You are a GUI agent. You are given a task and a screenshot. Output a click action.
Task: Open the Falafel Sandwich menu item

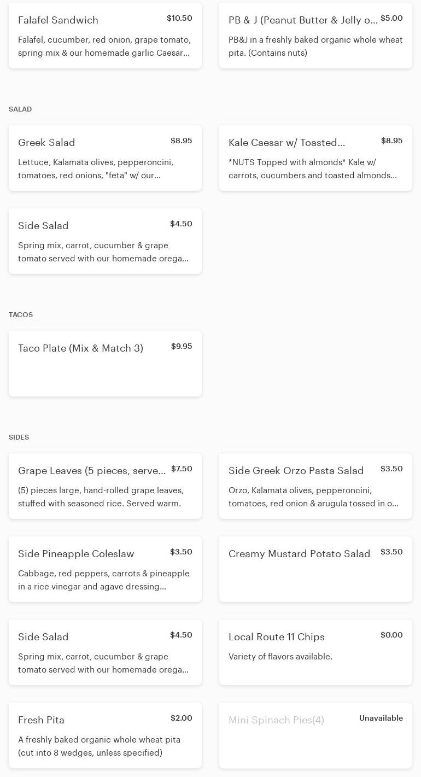pos(105,36)
